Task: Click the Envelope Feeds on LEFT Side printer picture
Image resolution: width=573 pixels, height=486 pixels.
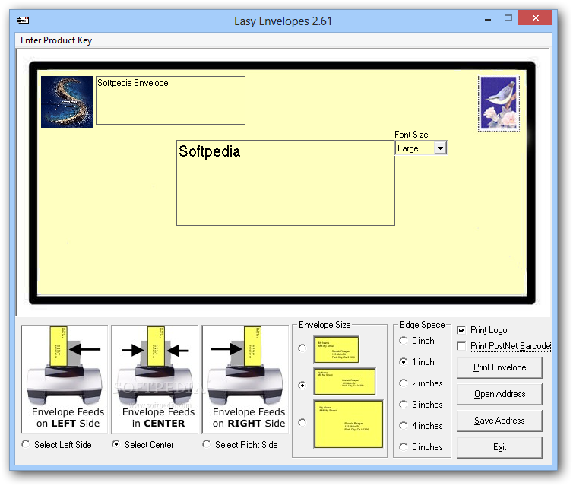Action: click(x=65, y=380)
